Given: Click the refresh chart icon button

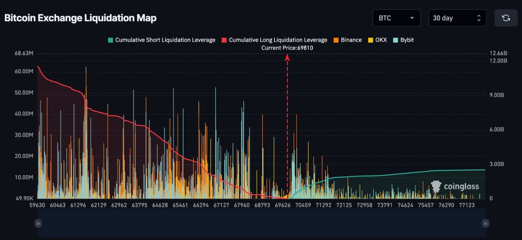Looking at the screenshot, I should [x=506, y=18].
